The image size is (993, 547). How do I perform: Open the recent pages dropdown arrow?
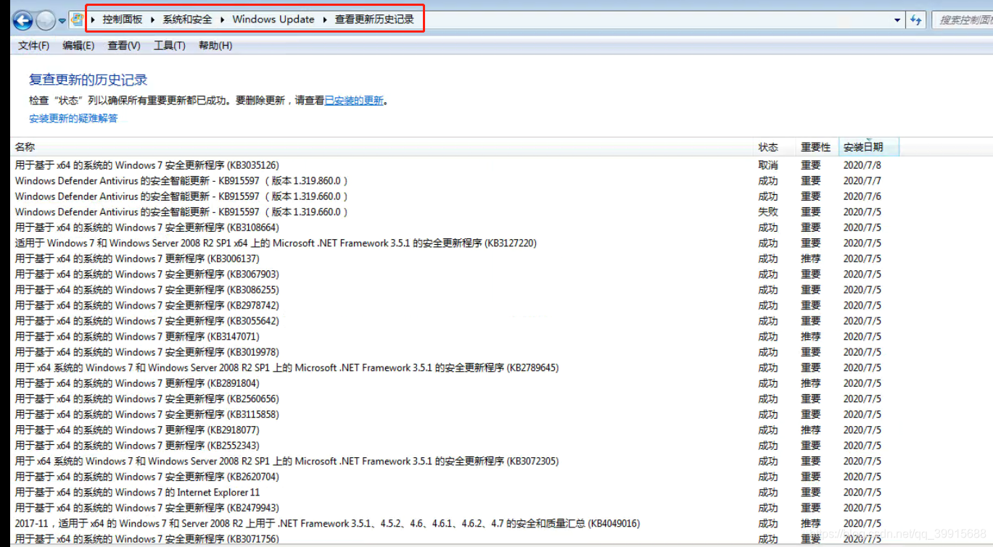tap(62, 21)
